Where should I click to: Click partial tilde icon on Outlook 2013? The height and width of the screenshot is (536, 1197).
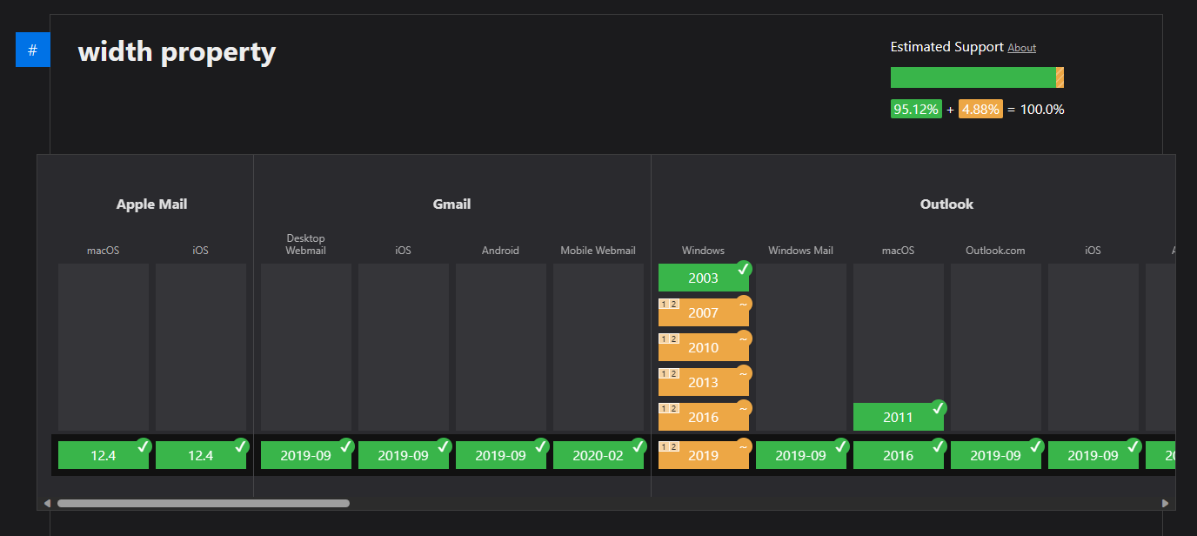pos(744,373)
